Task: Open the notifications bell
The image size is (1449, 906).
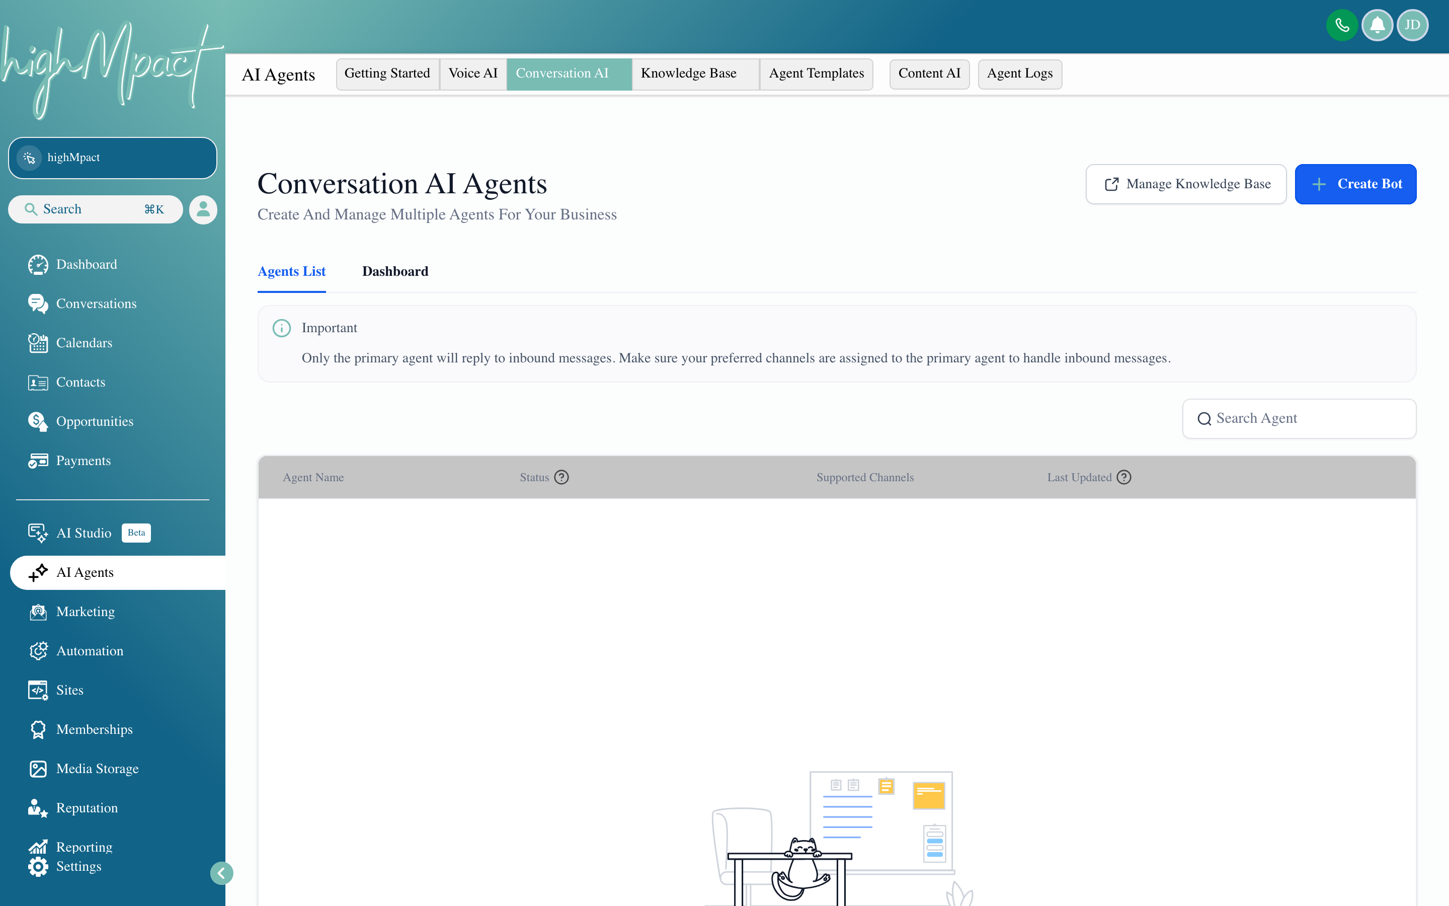Action: click(1377, 25)
